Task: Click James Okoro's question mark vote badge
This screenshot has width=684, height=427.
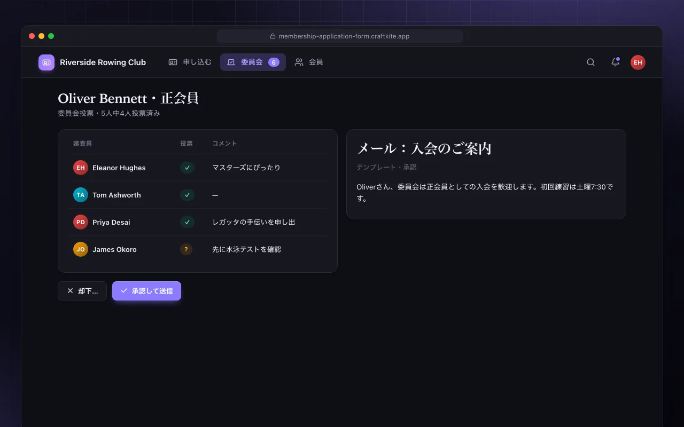Action: (186, 249)
